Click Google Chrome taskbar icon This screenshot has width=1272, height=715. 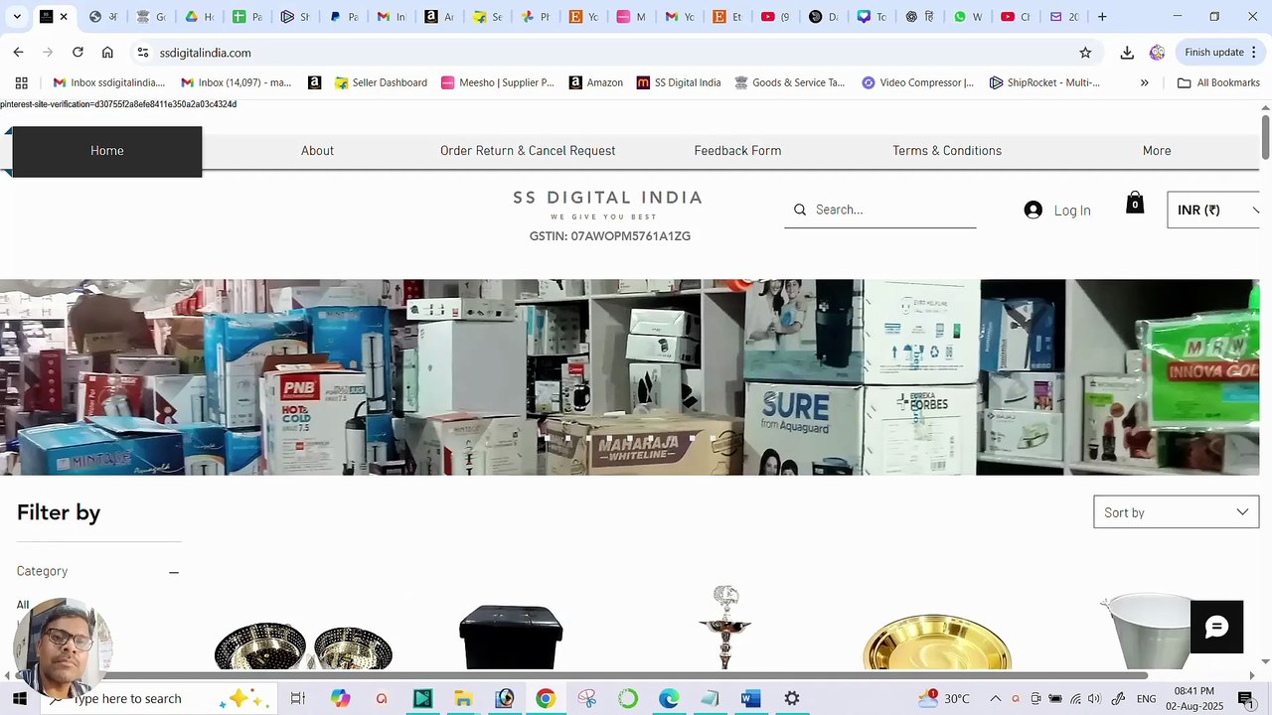[546, 699]
